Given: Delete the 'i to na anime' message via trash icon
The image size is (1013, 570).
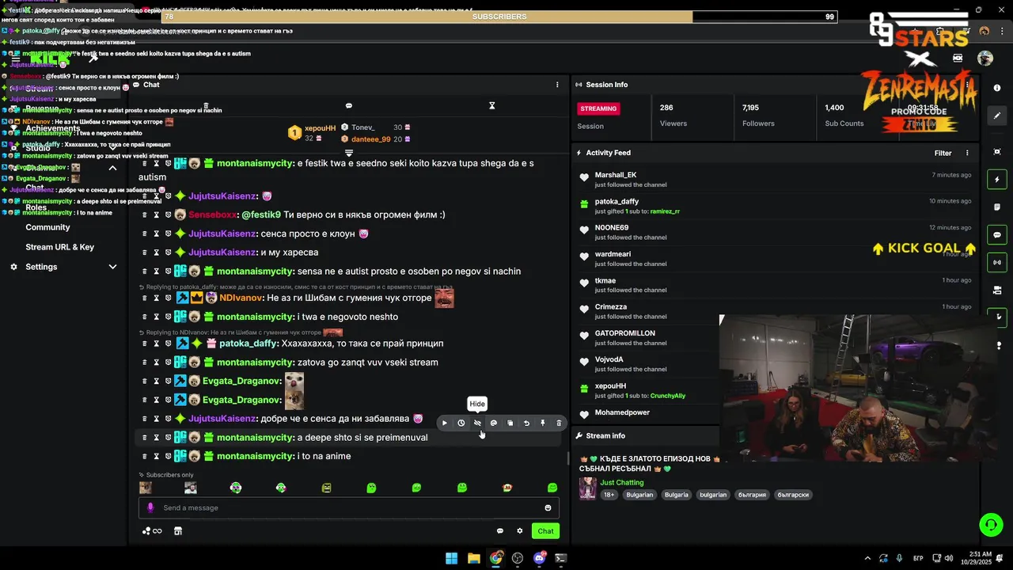Looking at the screenshot, I should click(144, 457).
